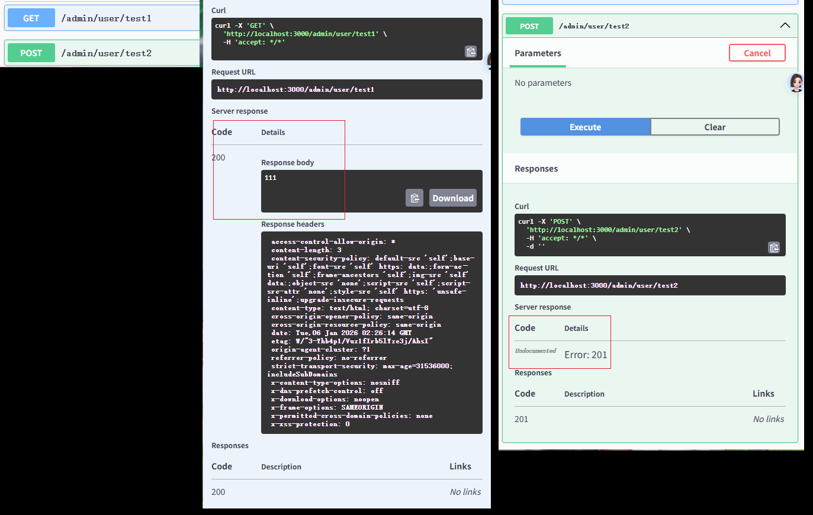Click the POST badge in the expanded panel header

tap(529, 26)
